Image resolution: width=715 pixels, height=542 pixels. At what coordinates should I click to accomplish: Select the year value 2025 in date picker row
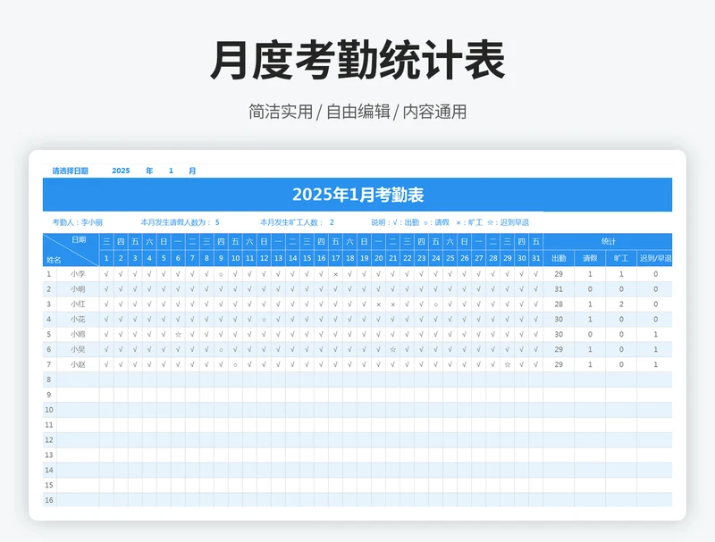coord(121,171)
